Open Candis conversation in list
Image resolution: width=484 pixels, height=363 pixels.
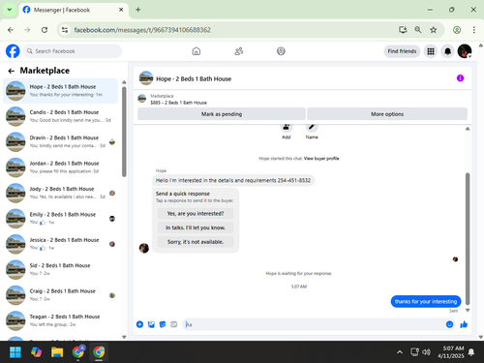pos(60,116)
